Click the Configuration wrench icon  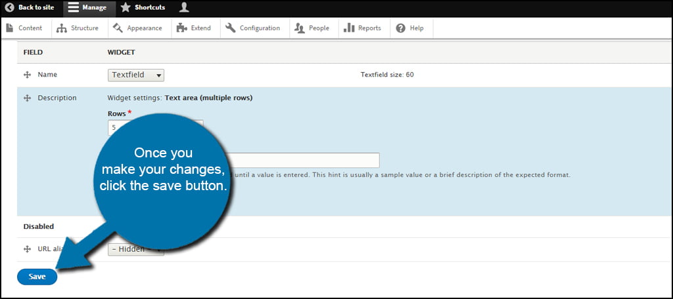tap(231, 28)
